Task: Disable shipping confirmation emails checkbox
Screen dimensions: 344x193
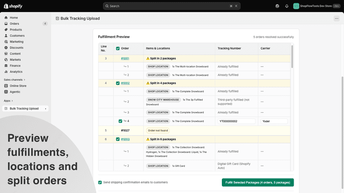Action: point(100,182)
